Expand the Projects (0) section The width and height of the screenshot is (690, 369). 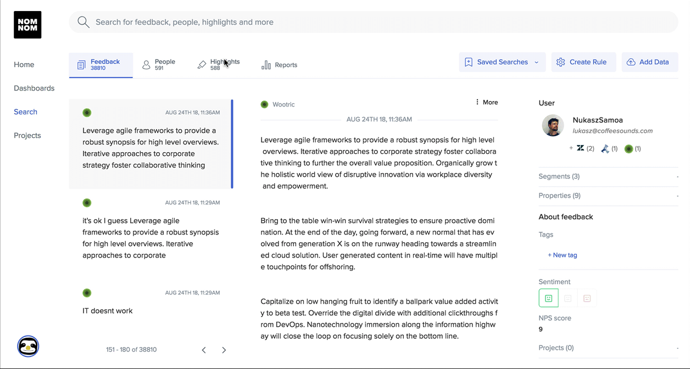[x=608, y=348]
